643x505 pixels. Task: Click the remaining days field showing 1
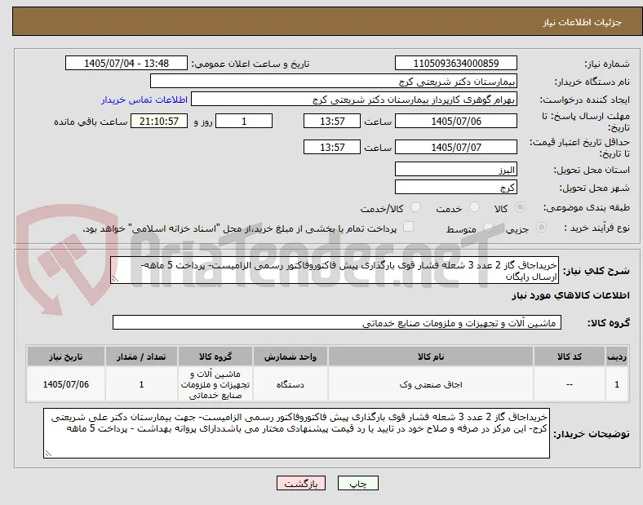pyautogui.click(x=244, y=122)
